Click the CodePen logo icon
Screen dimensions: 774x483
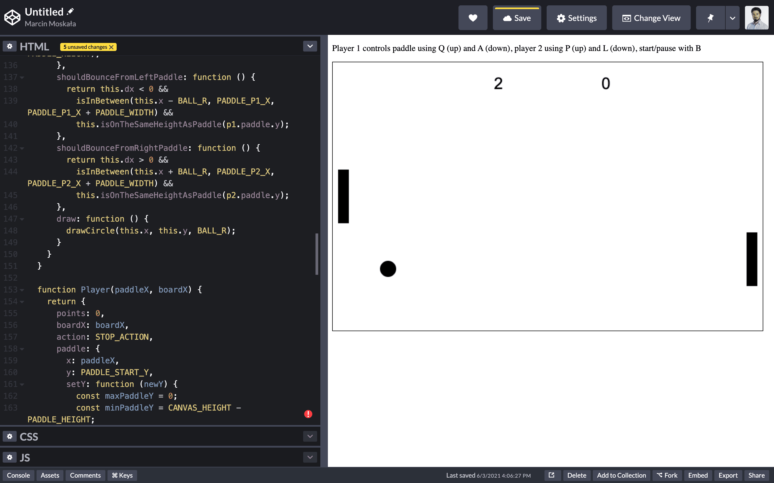point(12,17)
